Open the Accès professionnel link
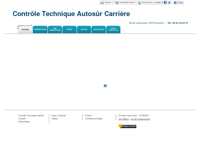 pyautogui.click(x=140, y=119)
